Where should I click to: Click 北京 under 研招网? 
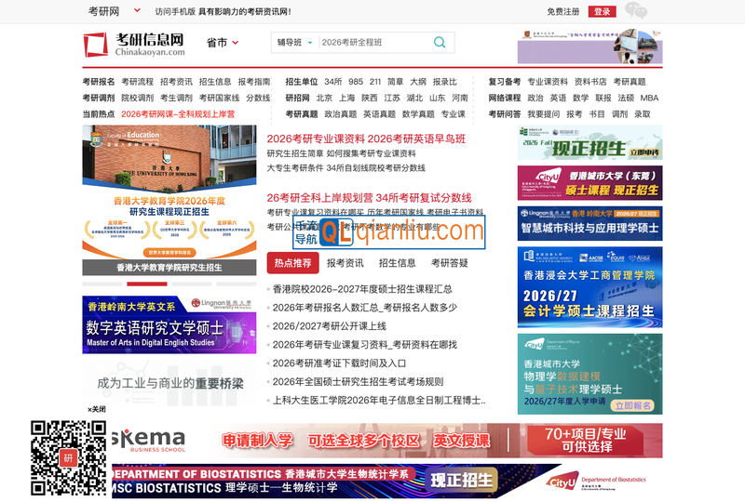324,98
